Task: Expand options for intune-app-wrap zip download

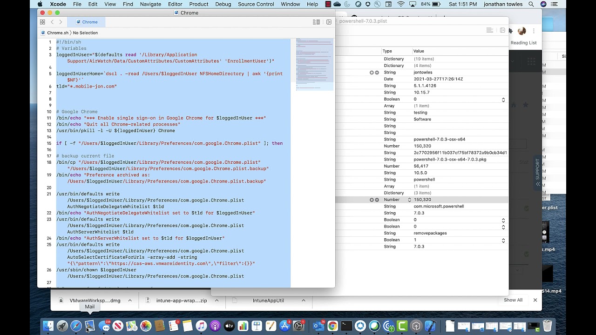Action: [217, 301]
